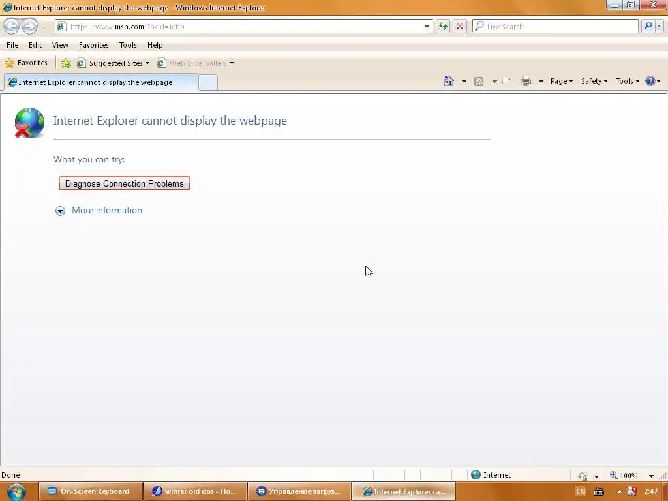Click the address bar URL field
This screenshot has height=501, width=668.
pyautogui.click(x=243, y=26)
